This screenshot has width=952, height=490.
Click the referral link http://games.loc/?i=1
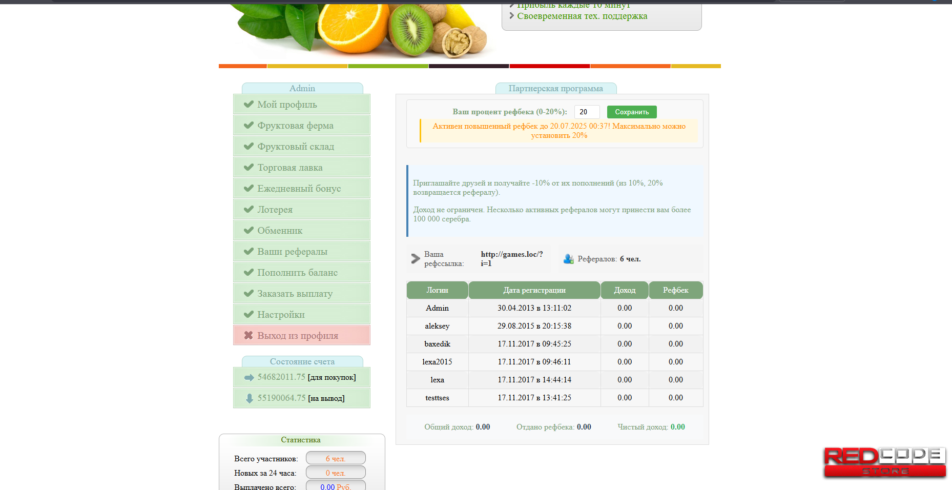[511, 259]
